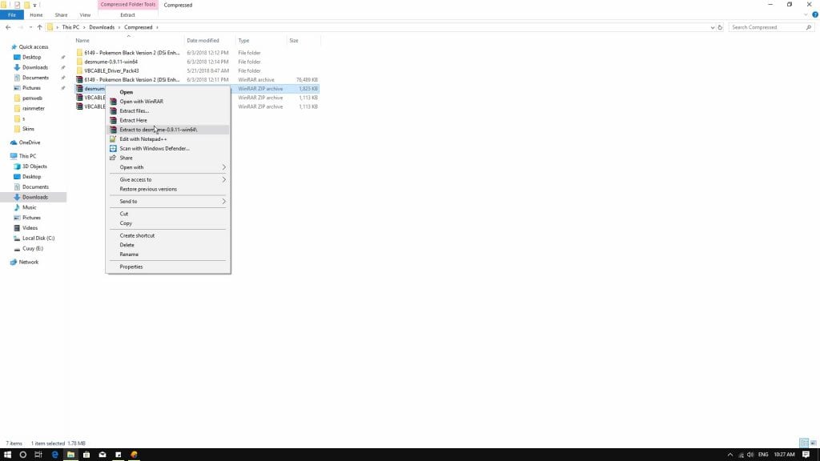Open Music under This PC
The image size is (820, 461).
coord(30,207)
